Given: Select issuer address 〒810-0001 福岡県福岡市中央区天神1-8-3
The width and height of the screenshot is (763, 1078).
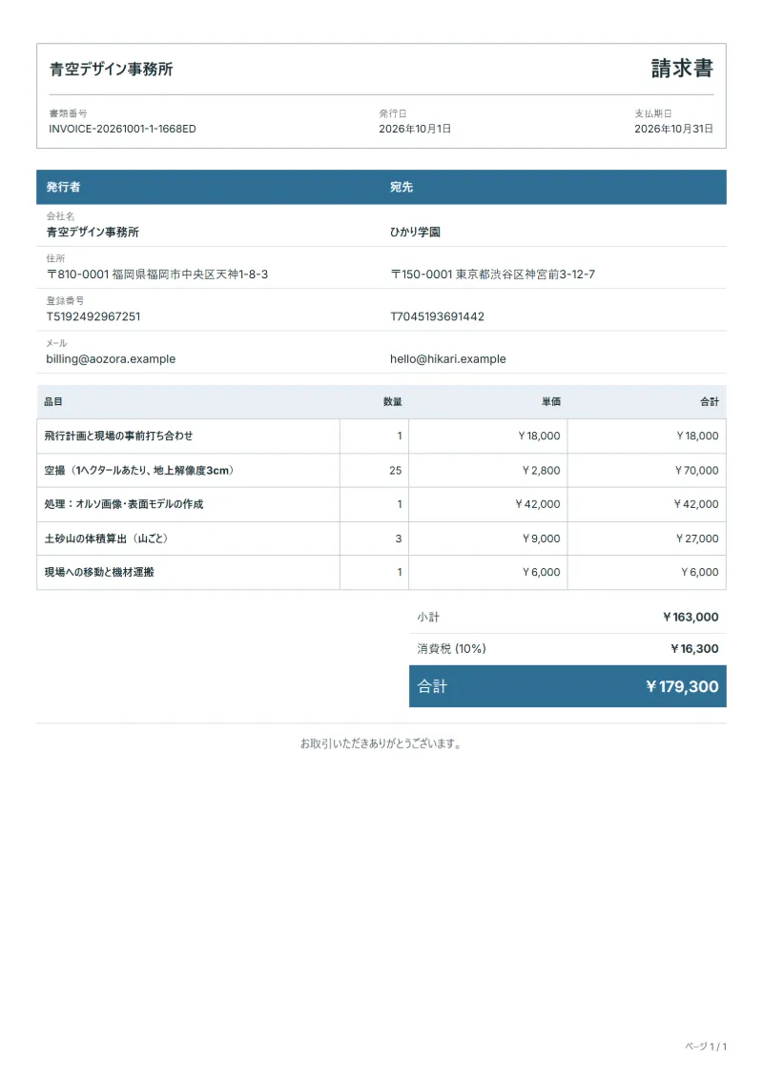Looking at the screenshot, I should point(156,275).
